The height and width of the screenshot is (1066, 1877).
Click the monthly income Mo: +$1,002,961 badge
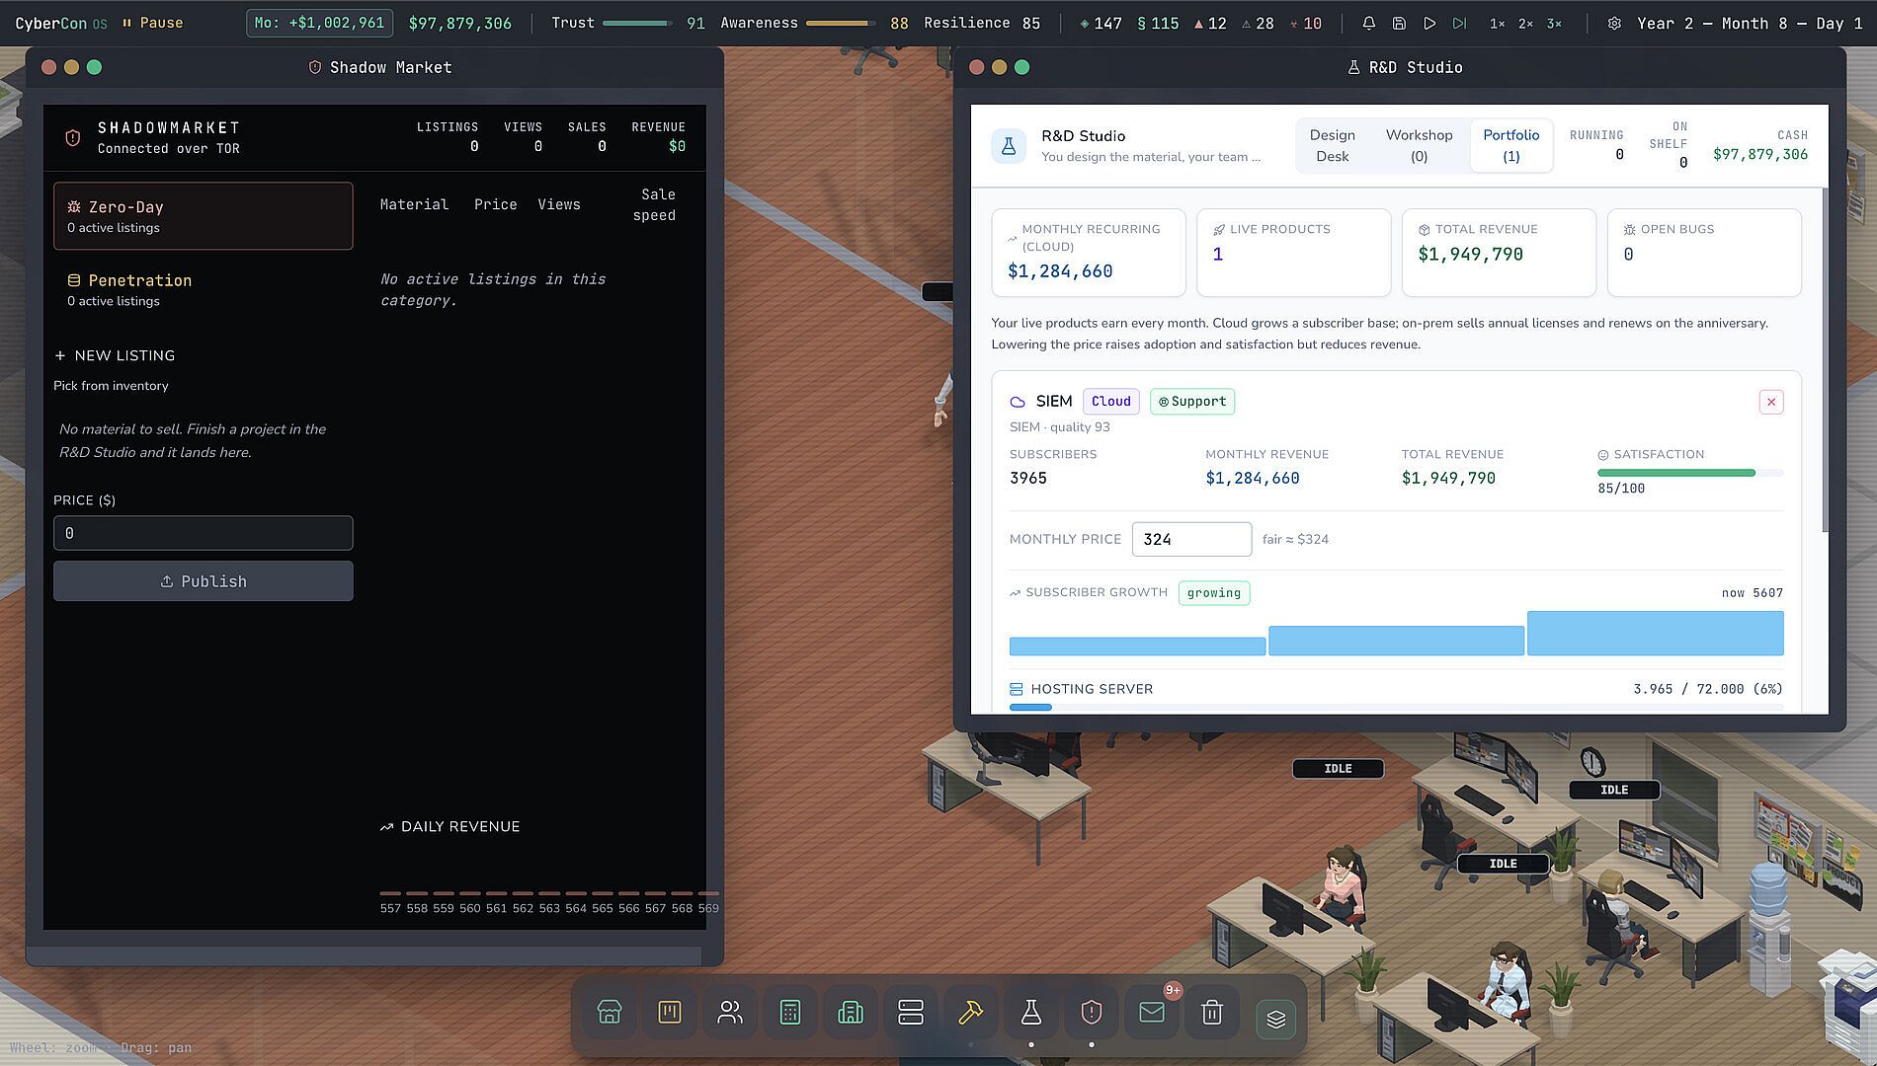click(319, 23)
